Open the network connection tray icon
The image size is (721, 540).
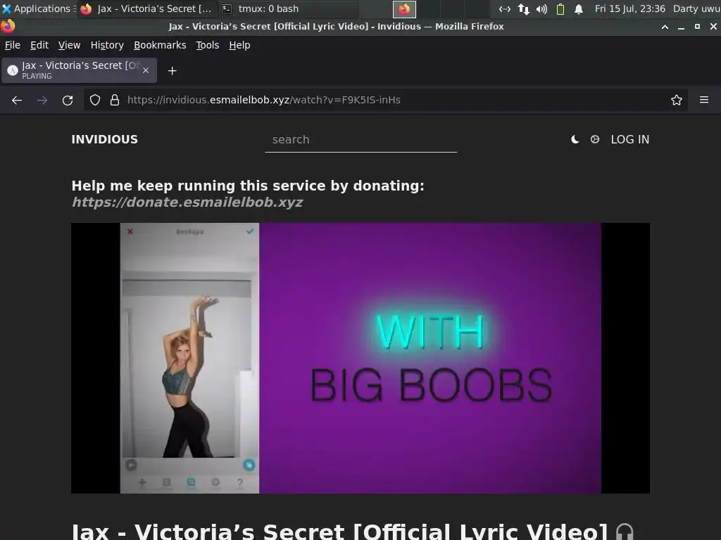[x=504, y=8]
